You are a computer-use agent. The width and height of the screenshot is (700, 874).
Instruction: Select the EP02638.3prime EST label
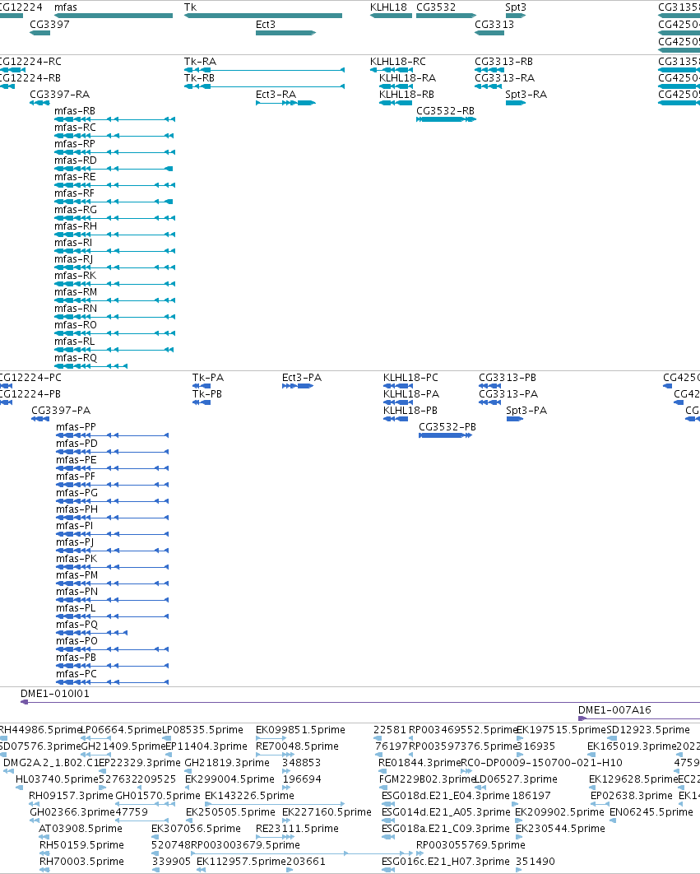[x=632, y=796]
